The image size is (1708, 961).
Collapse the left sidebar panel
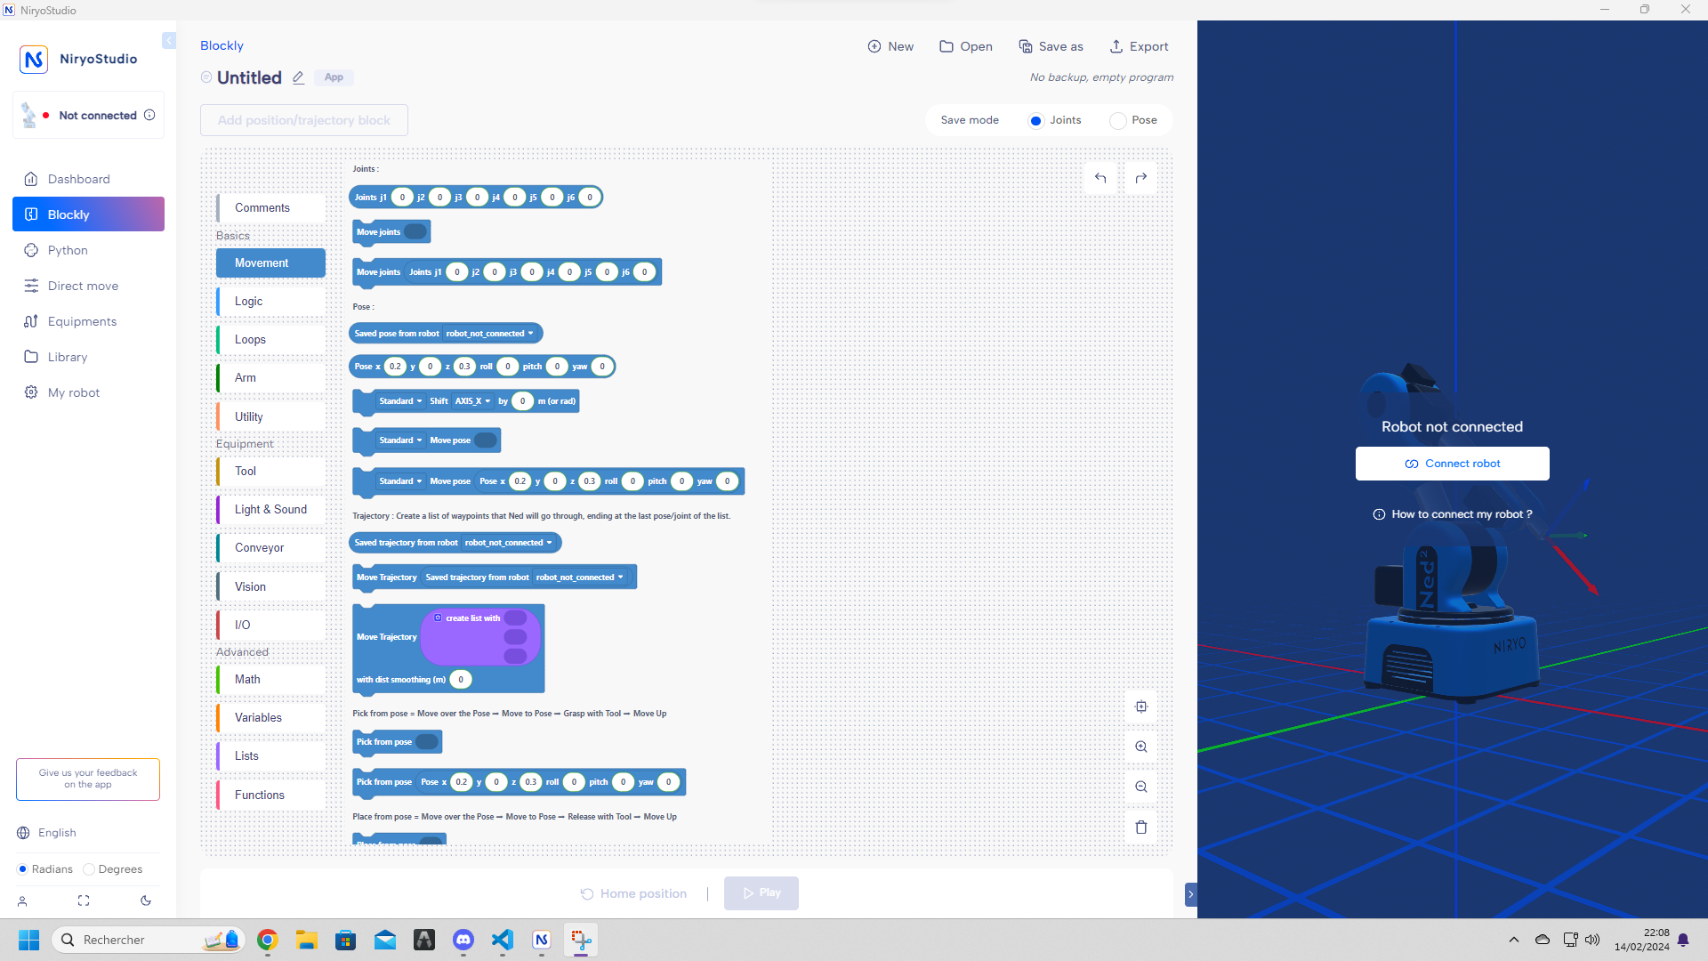(x=169, y=41)
